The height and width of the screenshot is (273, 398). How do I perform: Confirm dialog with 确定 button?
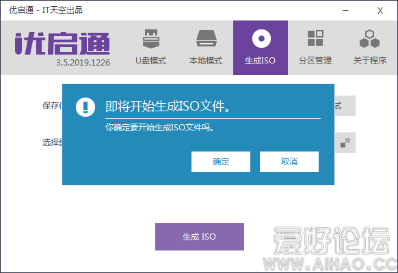coord(221,162)
